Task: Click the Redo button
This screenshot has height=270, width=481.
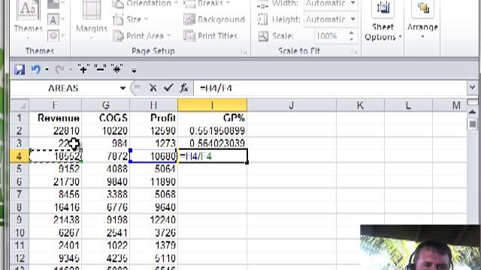Action: 59,70
